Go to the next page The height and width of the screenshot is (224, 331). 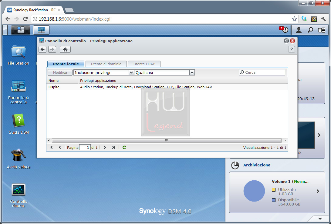[x=105, y=147]
